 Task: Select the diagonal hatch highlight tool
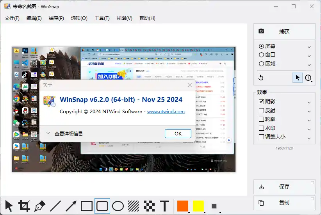(x=134, y=206)
